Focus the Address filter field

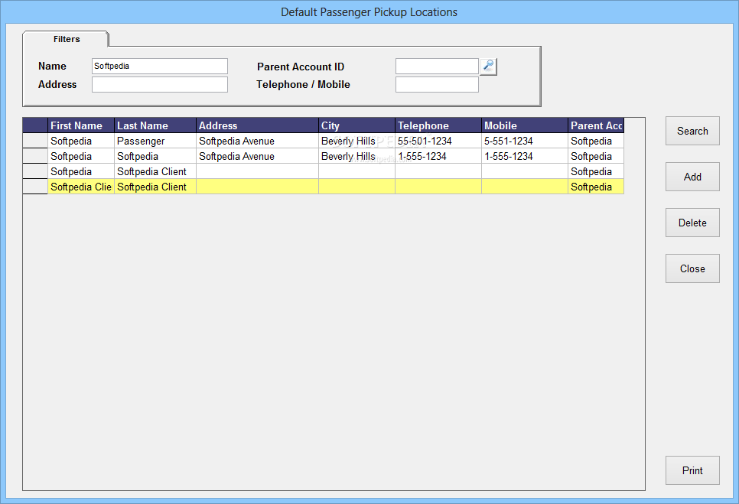pos(160,84)
